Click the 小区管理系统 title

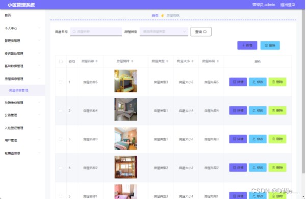pyautogui.click(x=21, y=5)
